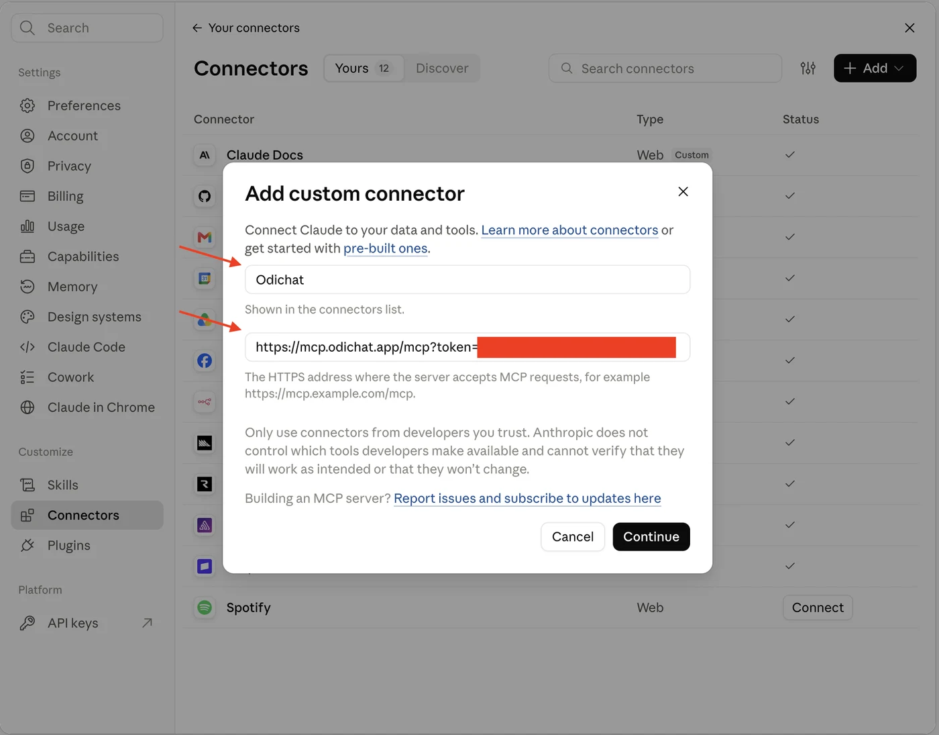Image resolution: width=939 pixels, height=735 pixels.
Task: Click the sidebar Search field
Action: pyautogui.click(x=87, y=28)
